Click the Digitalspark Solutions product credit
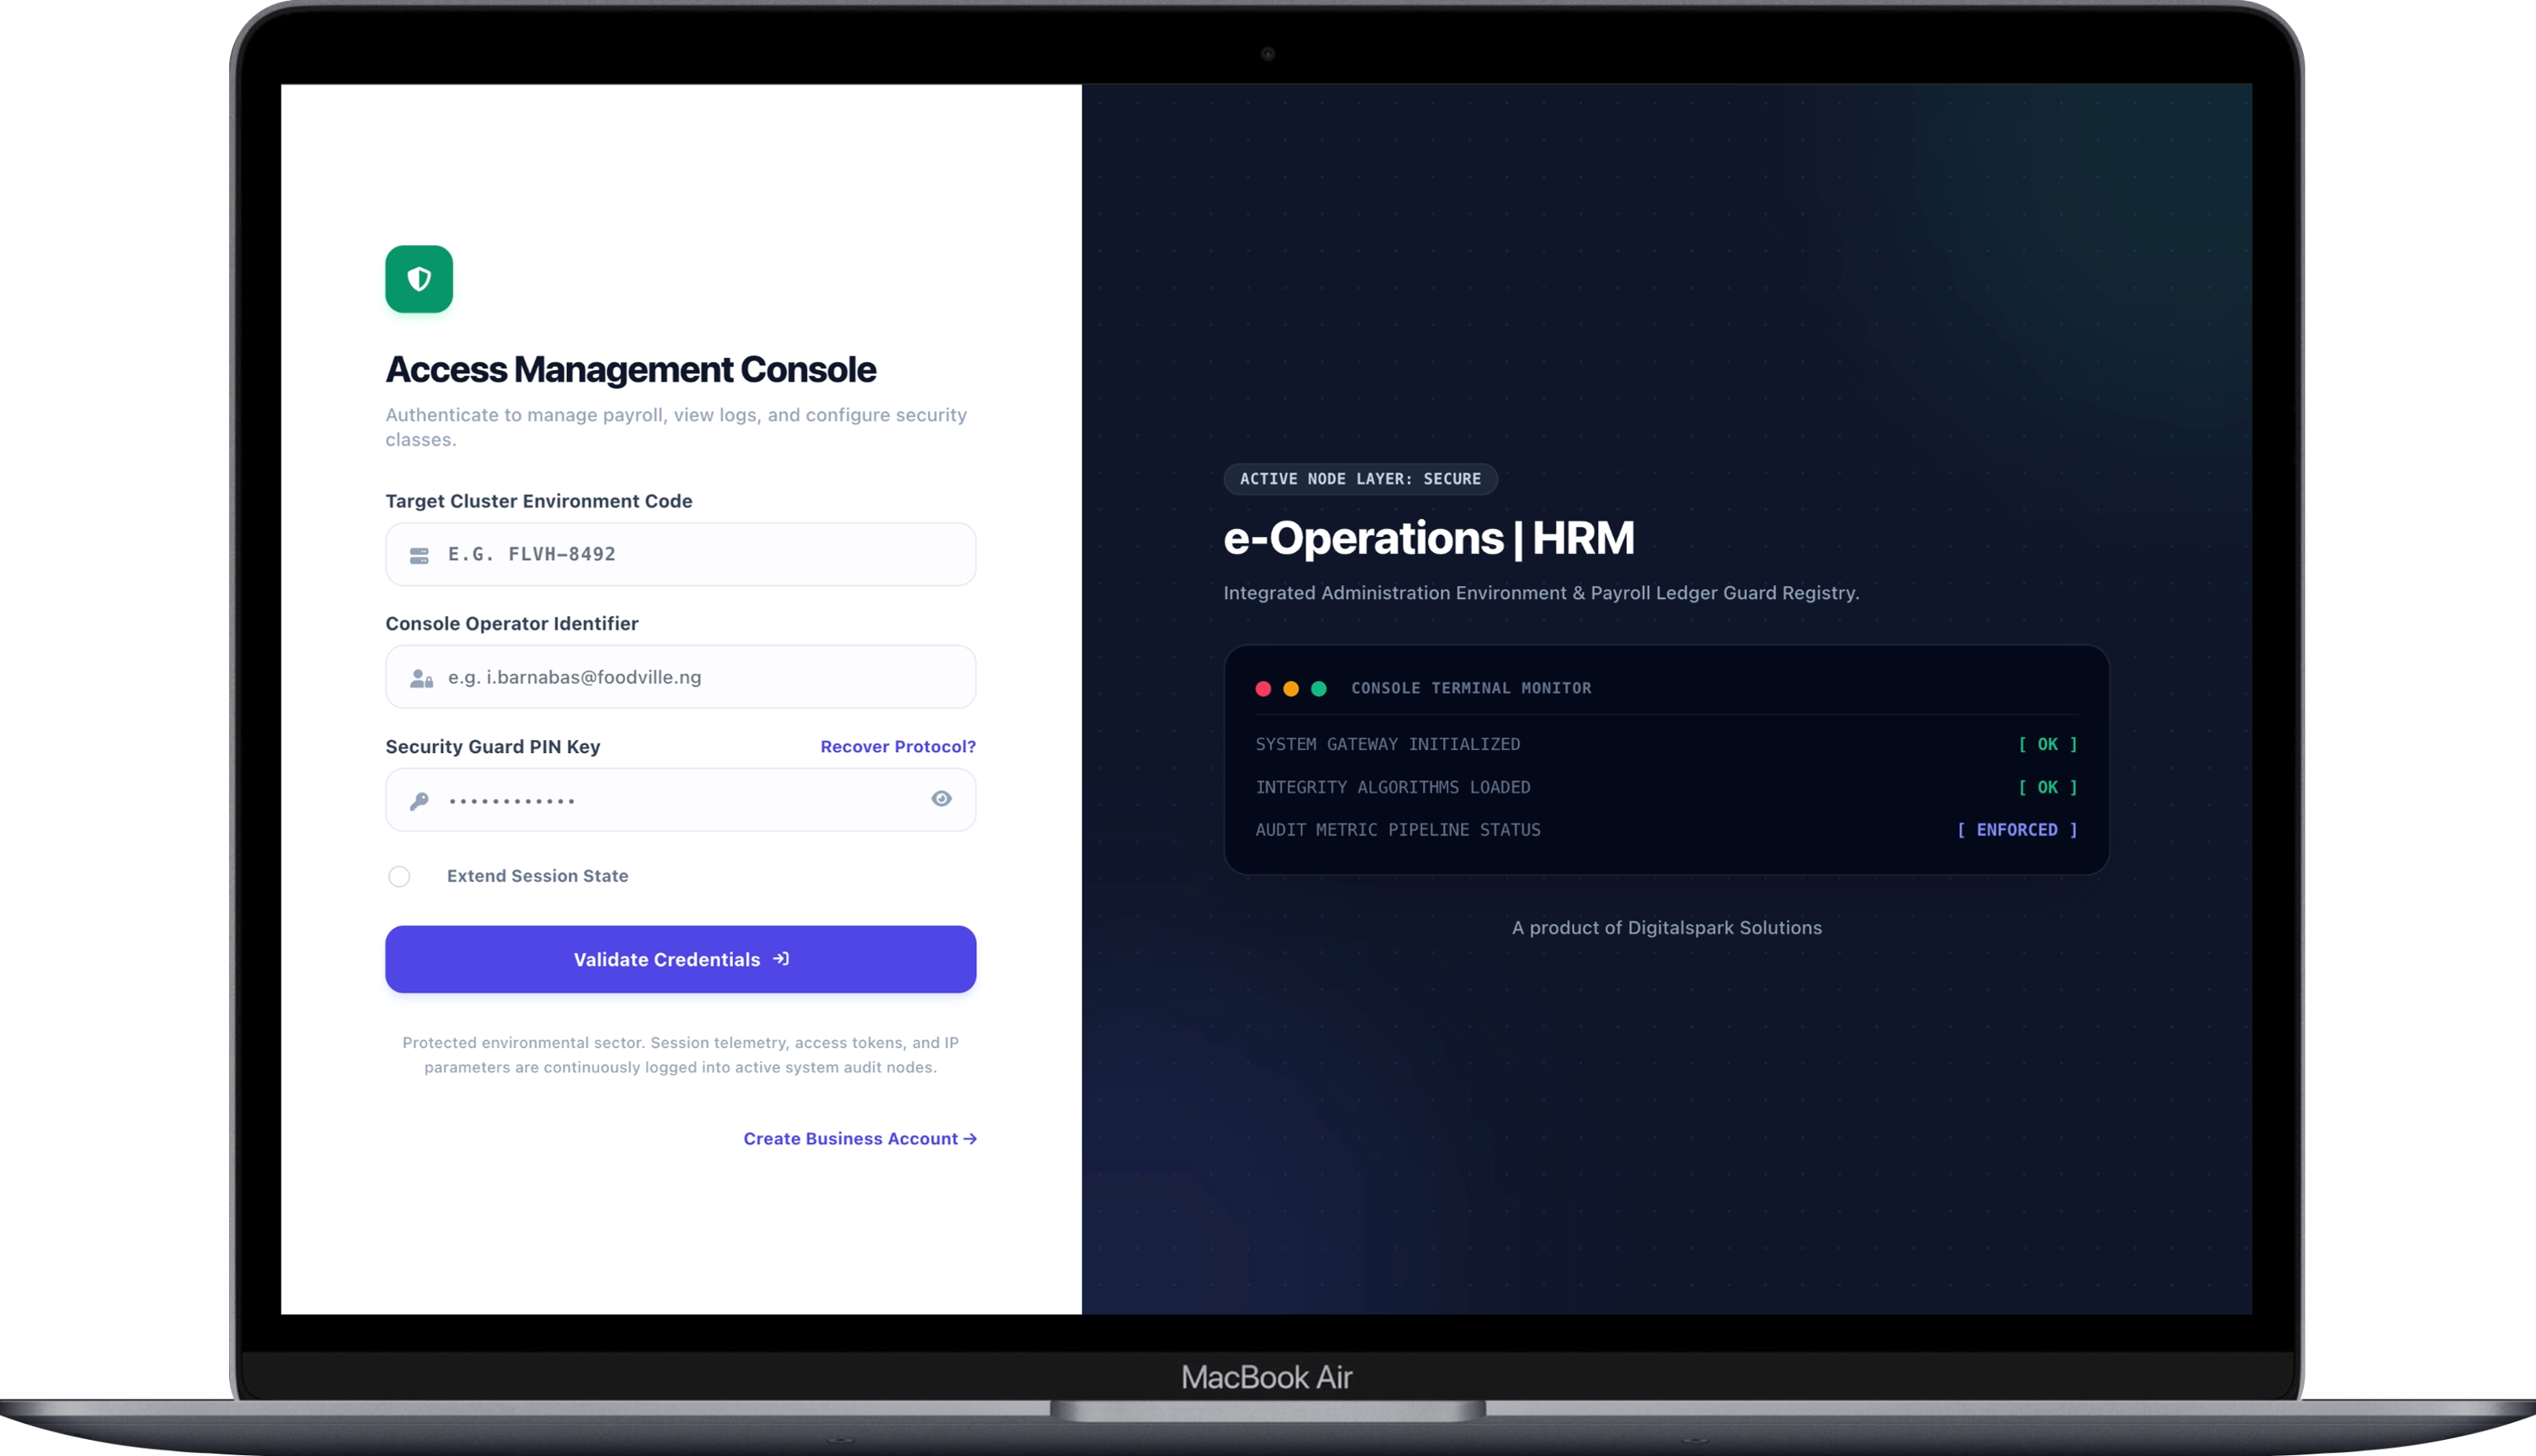Screen dimensions: 2536x1456 (1666, 927)
